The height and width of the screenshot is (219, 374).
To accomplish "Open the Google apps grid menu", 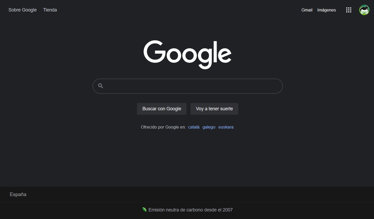I will [x=348, y=10].
